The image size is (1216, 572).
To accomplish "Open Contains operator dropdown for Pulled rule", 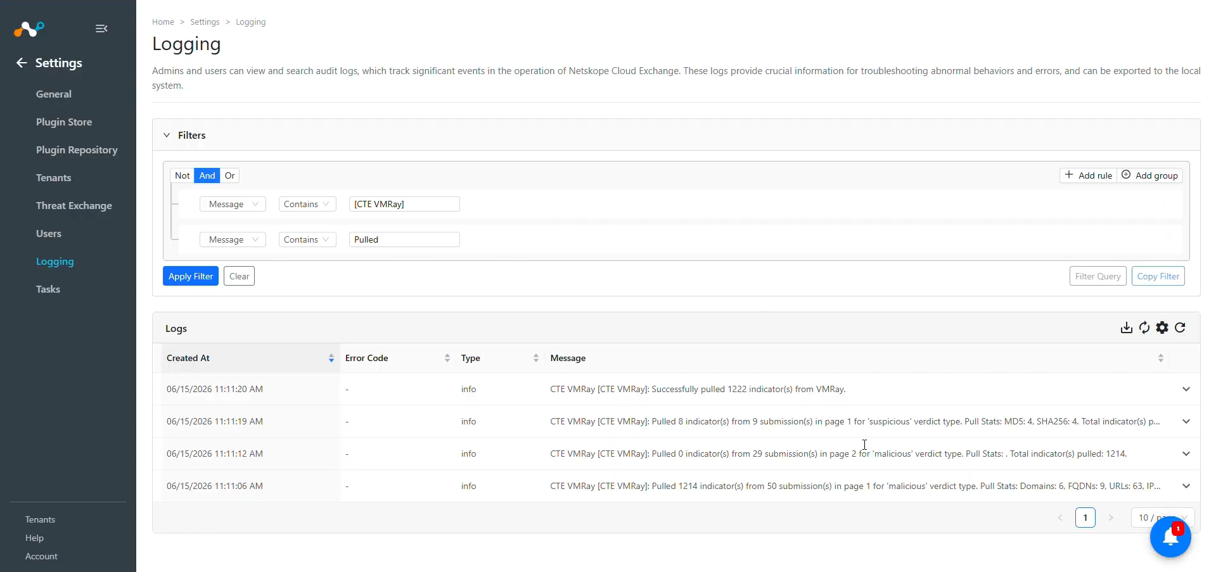I will [x=307, y=239].
